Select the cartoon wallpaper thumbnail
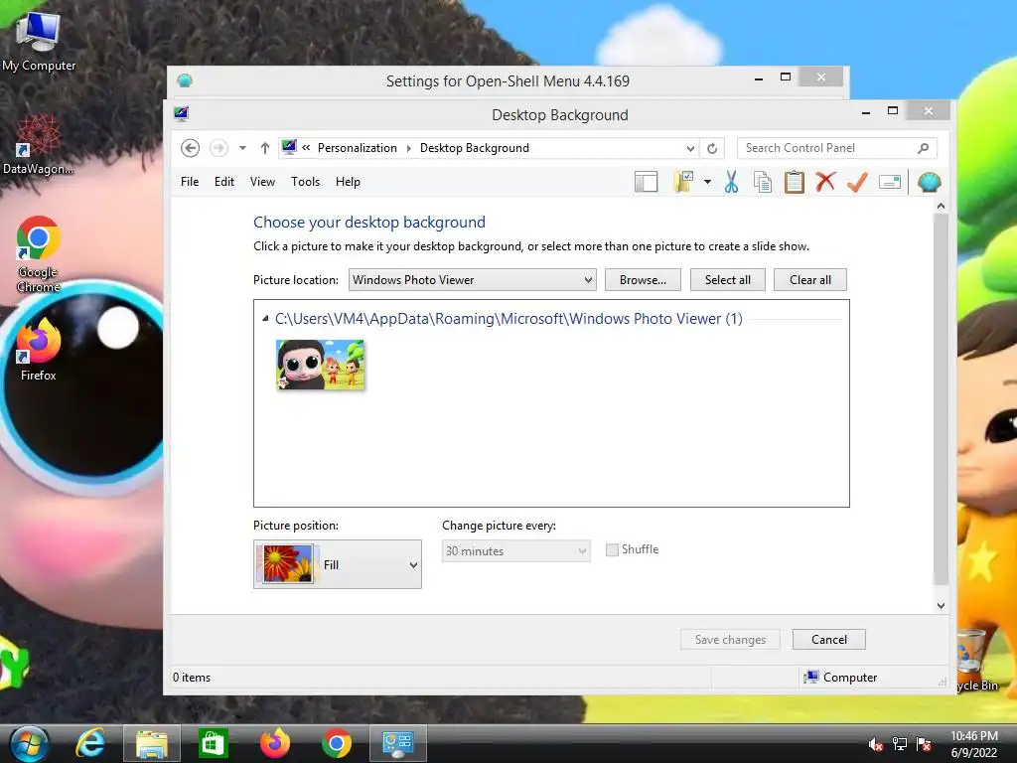This screenshot has height=763, width=1017. 320,365
